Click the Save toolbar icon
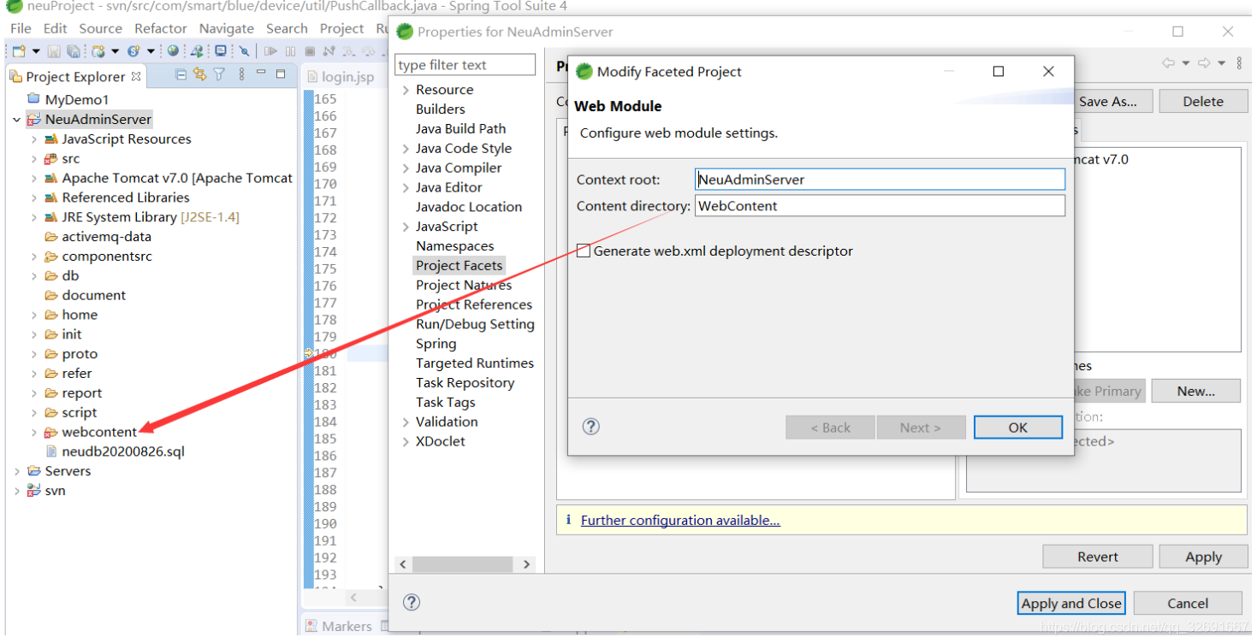The width and height of the screenshot is (1257, 643). tap(54, 51)
